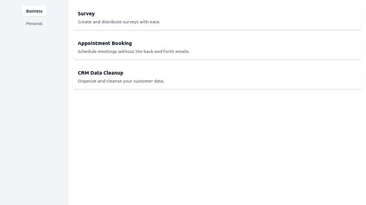Image resolution: width=366 pixels, height=205 pixels.
Task: Click the Appointment Booking heading
Action: click(105, 43)
